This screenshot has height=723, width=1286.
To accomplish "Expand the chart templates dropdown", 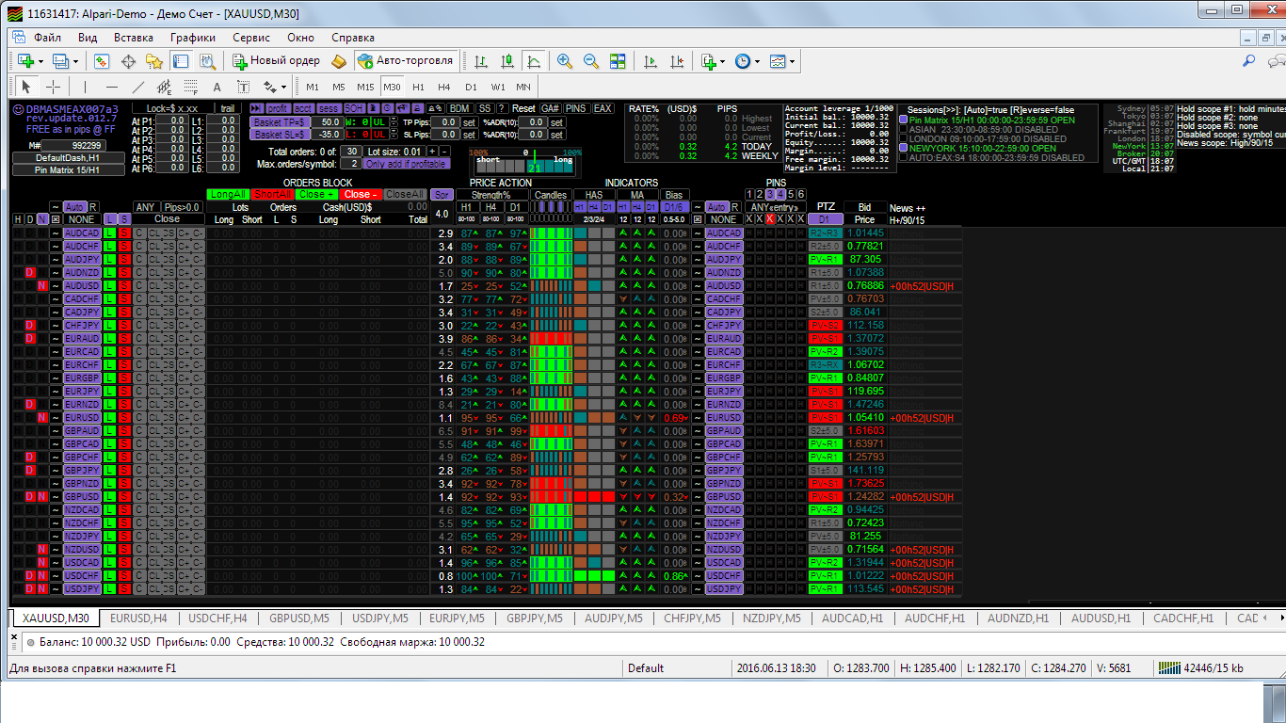I will (x=794, y=61).
